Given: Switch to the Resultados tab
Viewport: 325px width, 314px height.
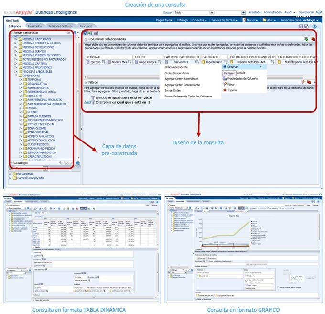Looking at the screenshot, I should [x=34, y=26].
